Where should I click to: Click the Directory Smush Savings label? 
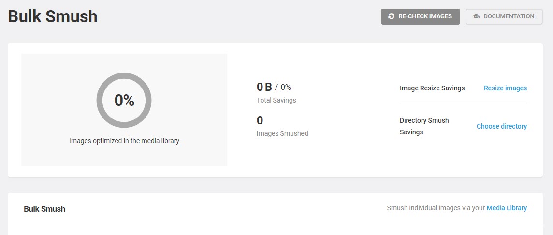pyautogui.click(x=424, y=126)
